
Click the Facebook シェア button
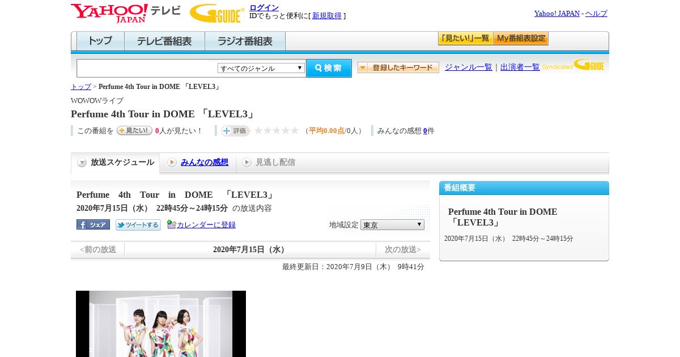[93, 224]
